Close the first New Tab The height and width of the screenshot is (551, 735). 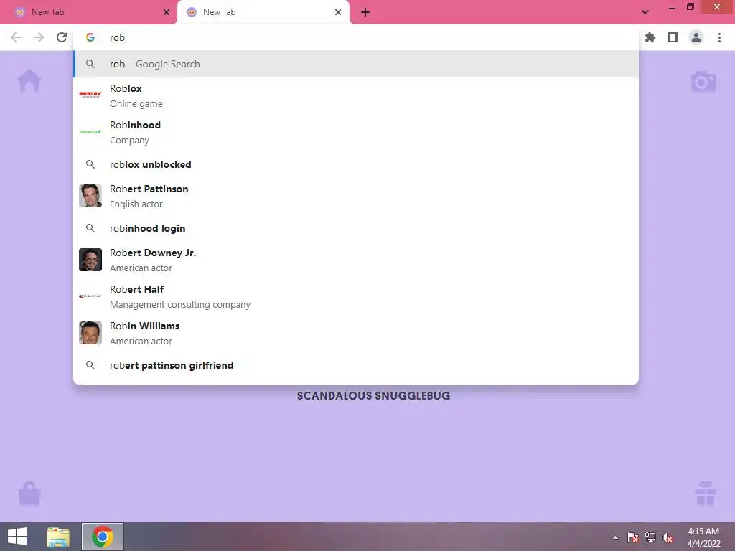tap(167, 12)
